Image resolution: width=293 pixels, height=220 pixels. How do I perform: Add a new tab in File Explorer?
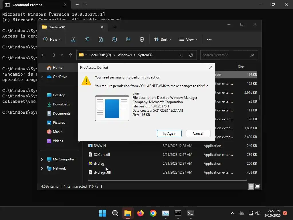point(115,27)
